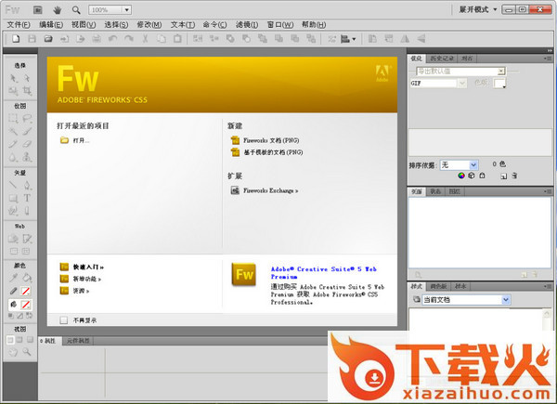Open the 快速入门 link
557x404 pixels.
[x=88, y=267]
